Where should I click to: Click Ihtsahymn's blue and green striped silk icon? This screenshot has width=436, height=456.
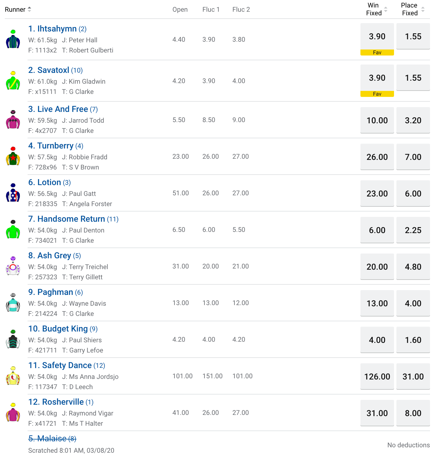pyautogui.click(x=13, y=39)
